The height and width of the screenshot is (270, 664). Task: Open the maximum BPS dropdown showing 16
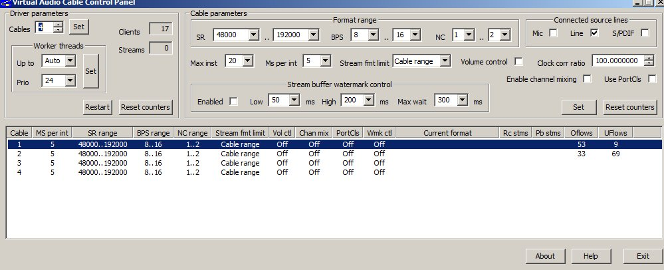pos(415,35)
